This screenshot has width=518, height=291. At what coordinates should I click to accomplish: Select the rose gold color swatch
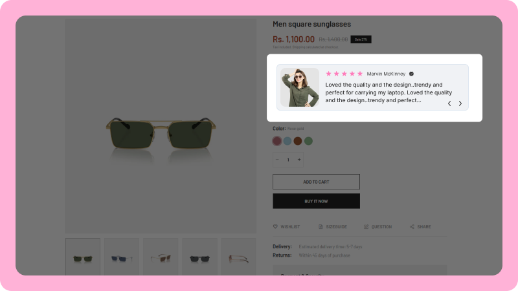click(277, 141)
